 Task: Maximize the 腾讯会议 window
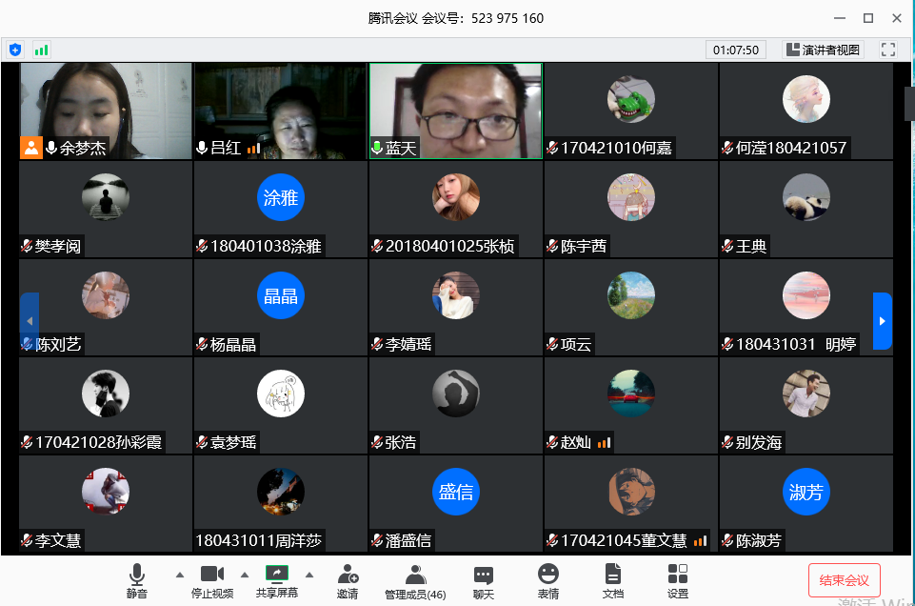868,18
